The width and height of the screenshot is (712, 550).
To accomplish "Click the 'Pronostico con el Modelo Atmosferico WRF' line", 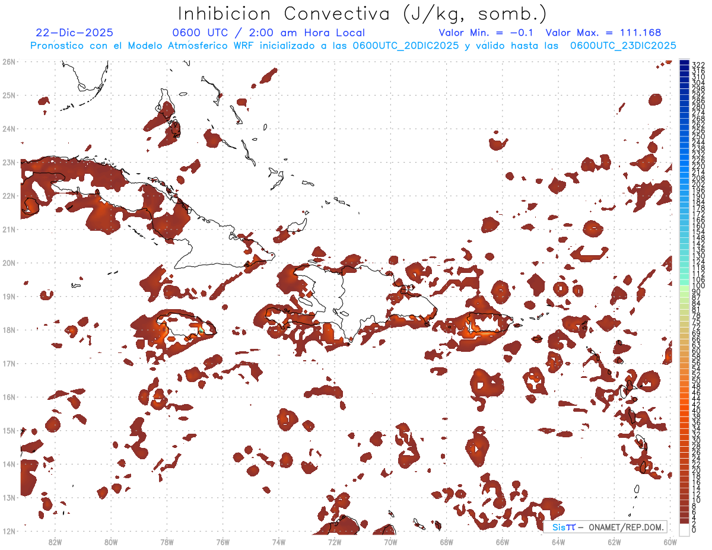I will (x=353, y=46).
